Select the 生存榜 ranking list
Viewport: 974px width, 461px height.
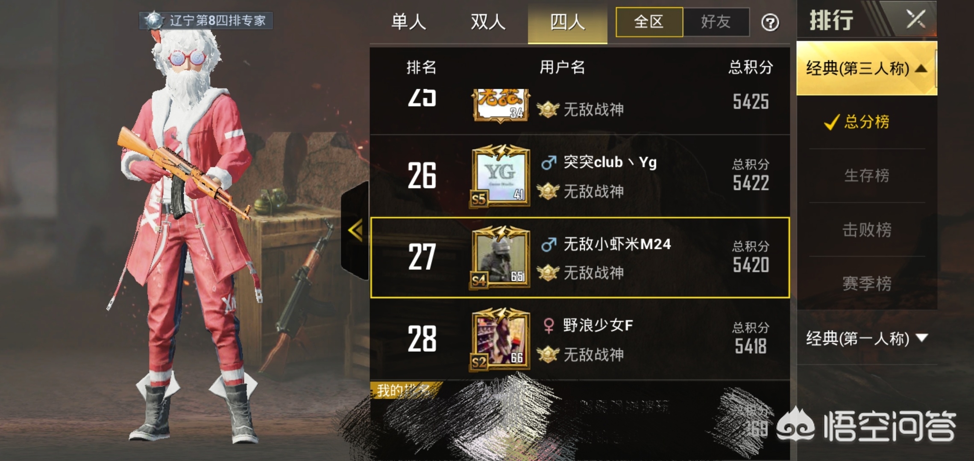[867, 175]
